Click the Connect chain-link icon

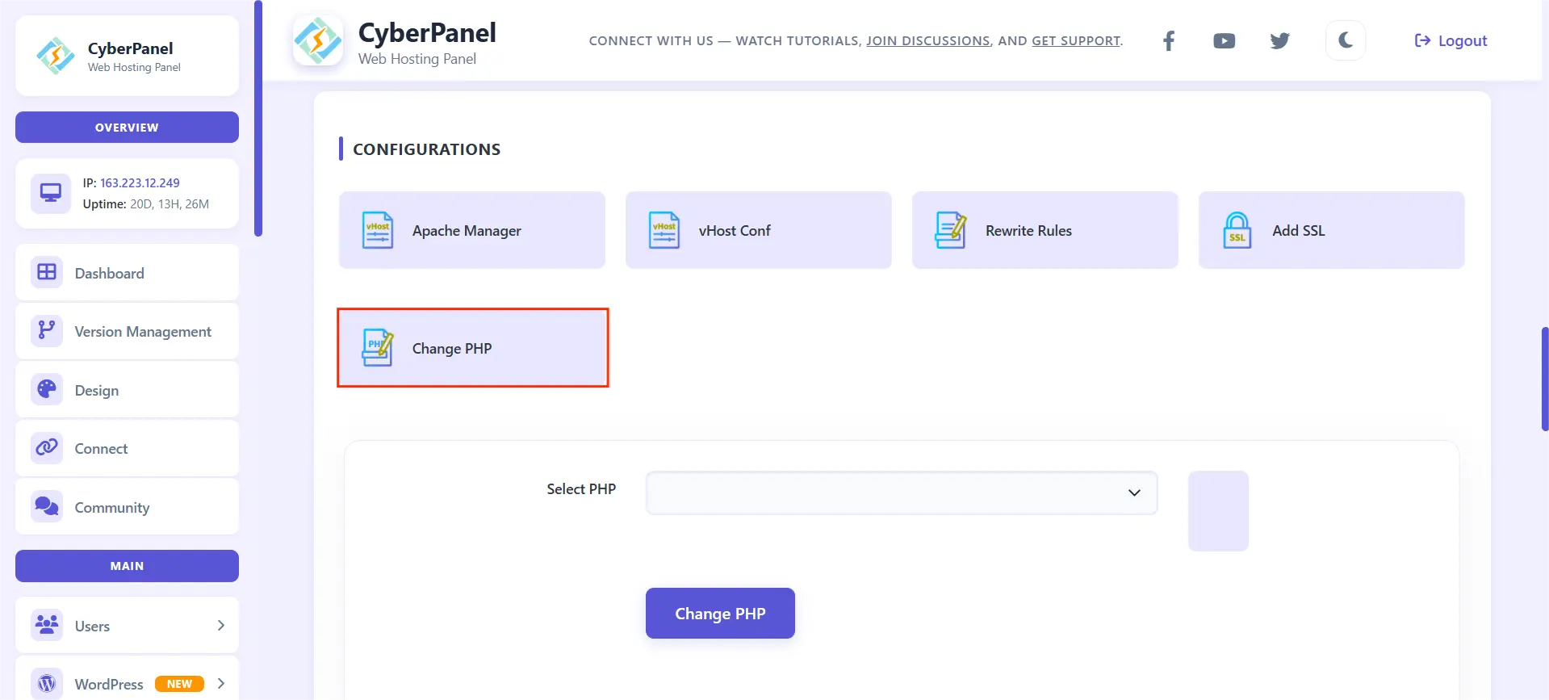pyautogui.click(x=47, y=447)
